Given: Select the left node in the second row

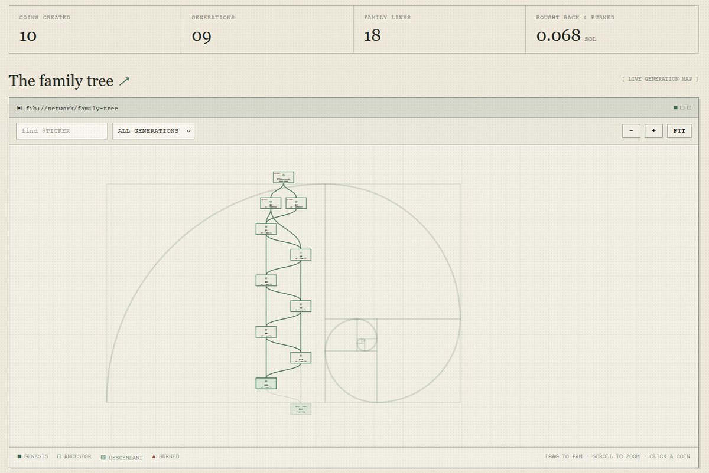Looking at the screenshot, I should click(271, 203).
